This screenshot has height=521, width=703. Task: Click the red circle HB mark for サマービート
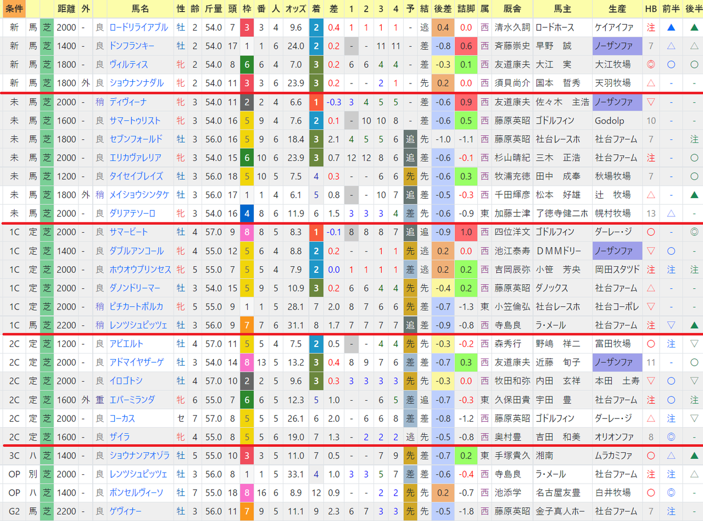point(651,232)
